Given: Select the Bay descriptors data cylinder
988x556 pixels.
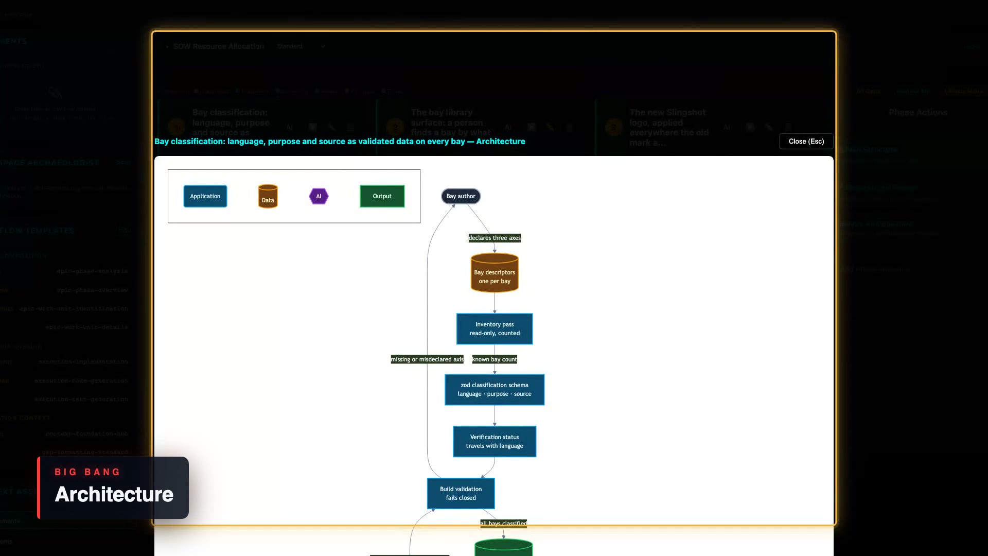Looking at the screenshot, I should pyautogui.click(x=495, y=273).
